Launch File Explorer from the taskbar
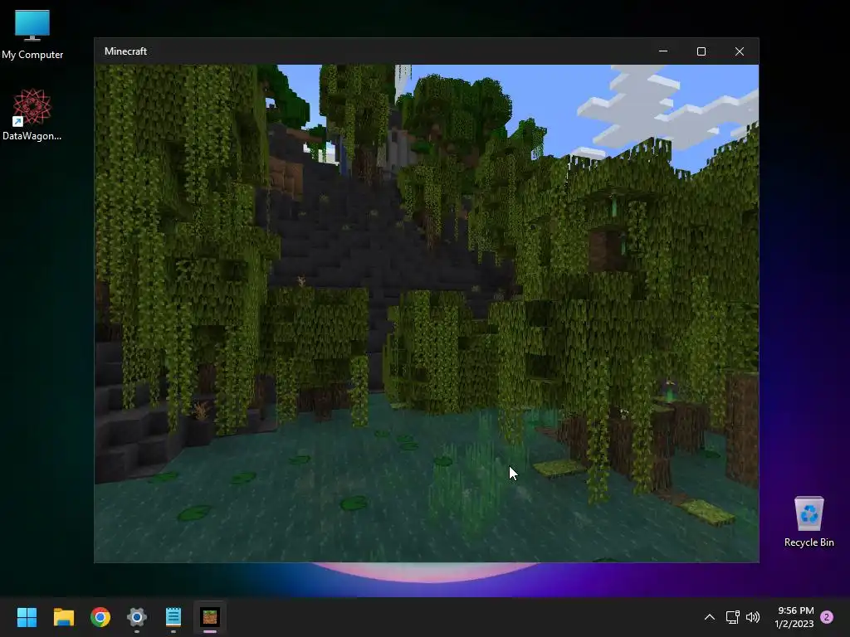Viewport: 850px width, 637px height. click(63, 617)
